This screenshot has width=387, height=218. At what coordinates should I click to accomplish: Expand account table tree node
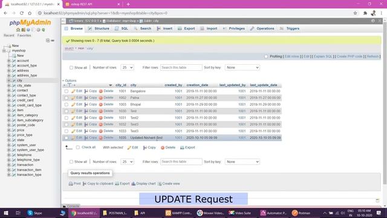pyautogui.click(x=9, y=61)
